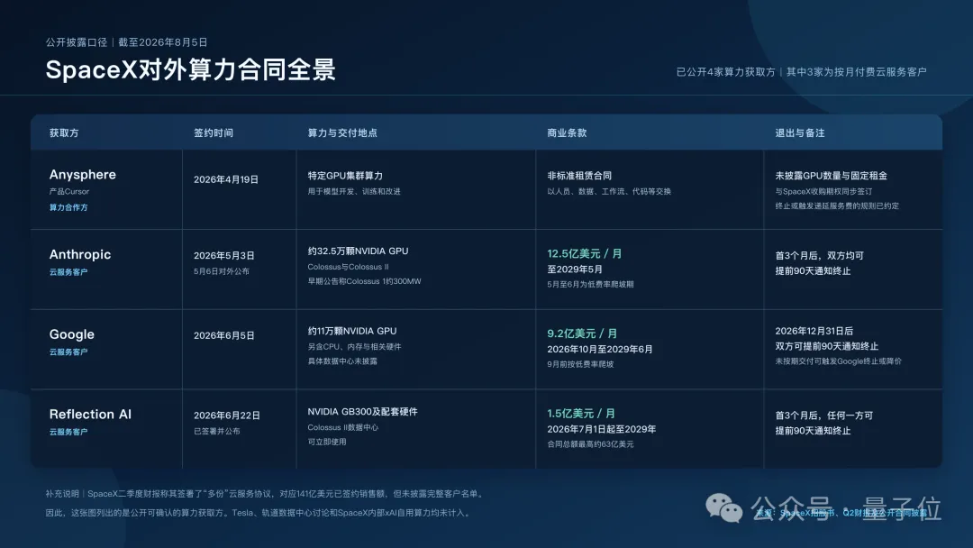Click '早期公告称Colossus 1约300MW' text

coord(364,281)
